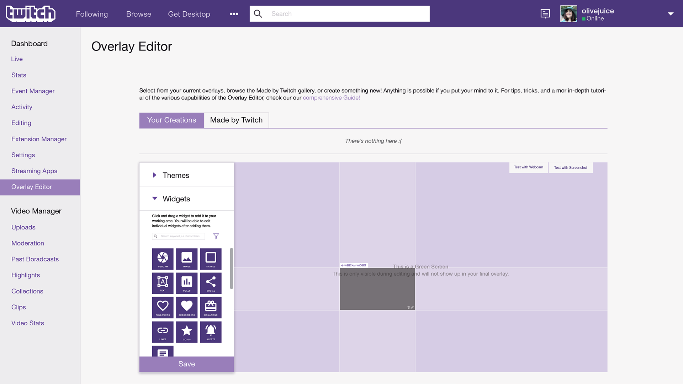The height and width of the screenshot is (384, 683).
Task: Click the Dashboard sidebar heading
Action: [29, 44]
